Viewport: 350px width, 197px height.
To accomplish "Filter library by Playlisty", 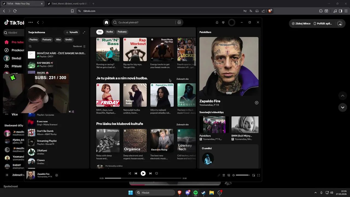I will [34, 40].
